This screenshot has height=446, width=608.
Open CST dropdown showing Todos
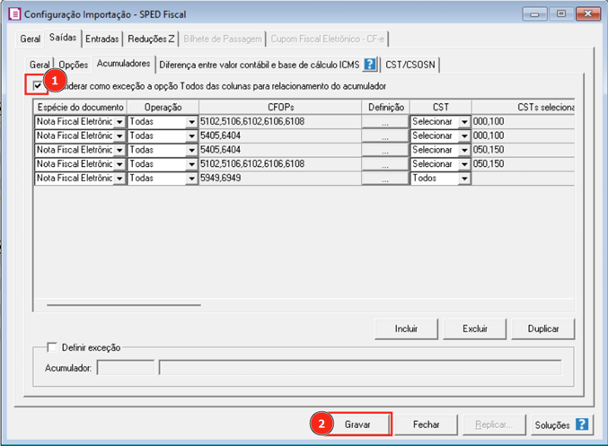pyautogui.click(x=463, y=179)
